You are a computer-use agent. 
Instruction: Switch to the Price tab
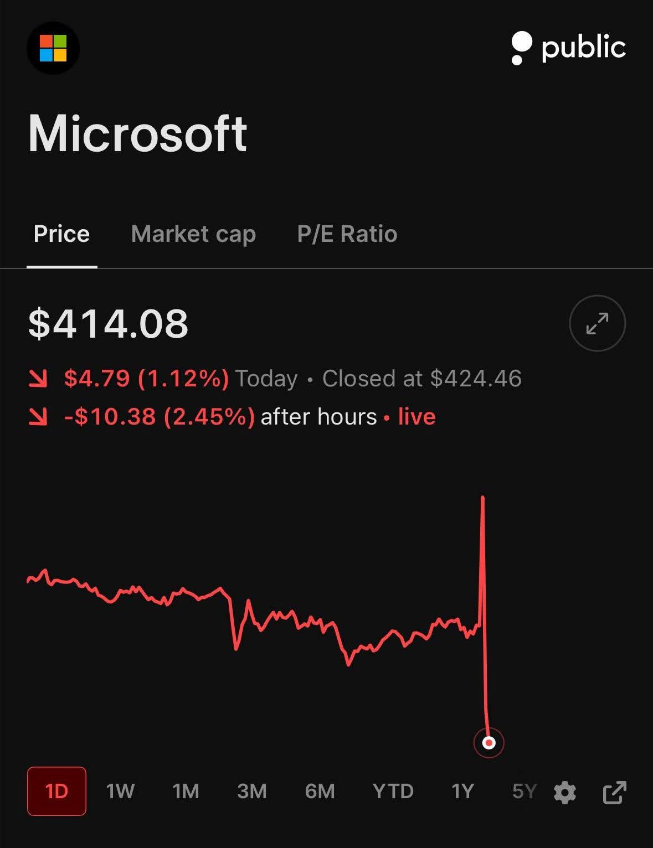click(x=61, y=234)
